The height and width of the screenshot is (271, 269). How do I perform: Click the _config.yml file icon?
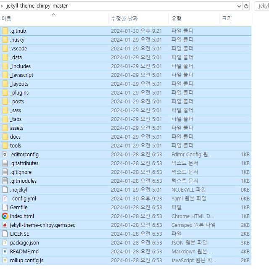pos(5,198)
